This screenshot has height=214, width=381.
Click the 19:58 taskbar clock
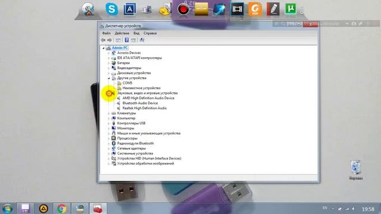click(x=368, y=209)
